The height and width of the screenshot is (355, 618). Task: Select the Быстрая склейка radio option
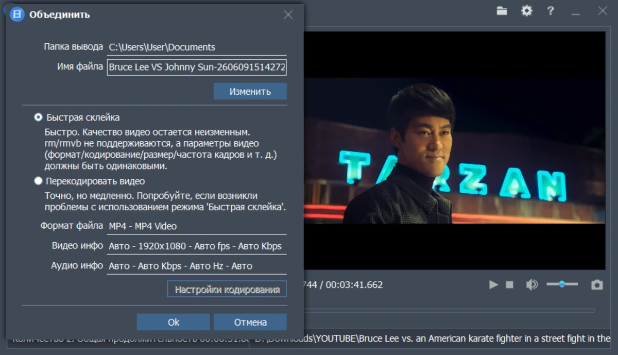pyautogui.click(x=38, y=117)
